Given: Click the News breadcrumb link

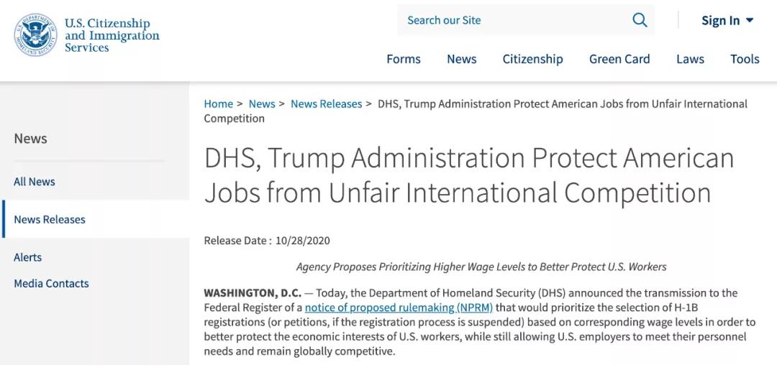Looking at the screenshot, I should pyautogui.click(x=262, y=104).
